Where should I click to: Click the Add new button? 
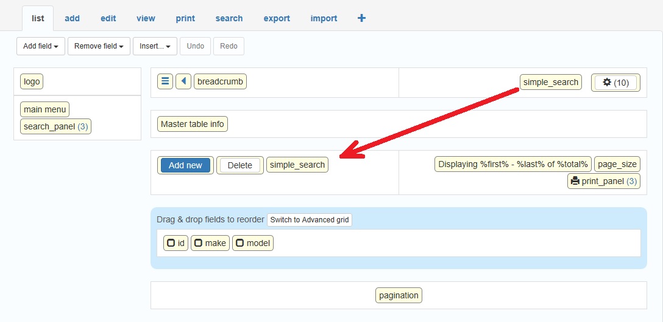(185, 165)
